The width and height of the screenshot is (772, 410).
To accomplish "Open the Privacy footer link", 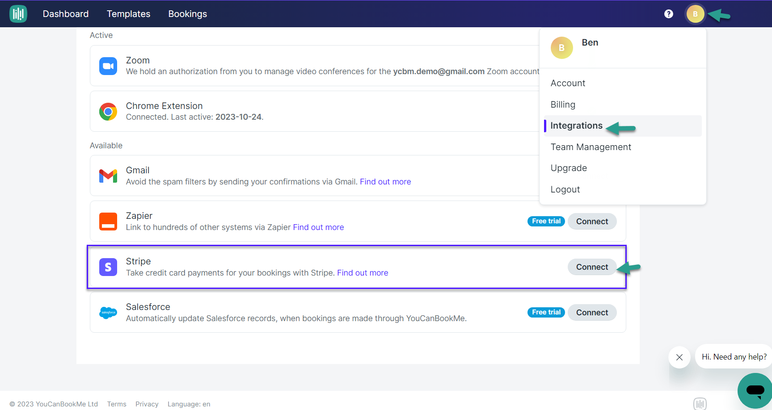I will 147,404.
